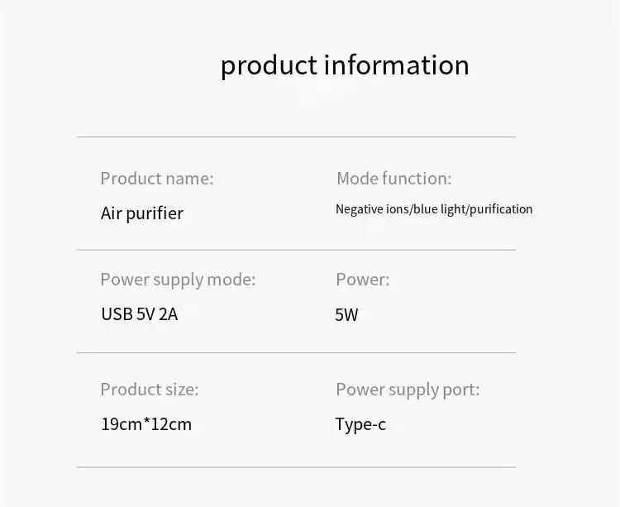
Task: Click the divider below 'USB 5V 2A' row
Action: pyautogui.click(x=296, y=352)
